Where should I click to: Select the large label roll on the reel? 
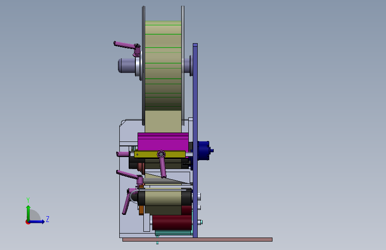(x=163, y=66)
